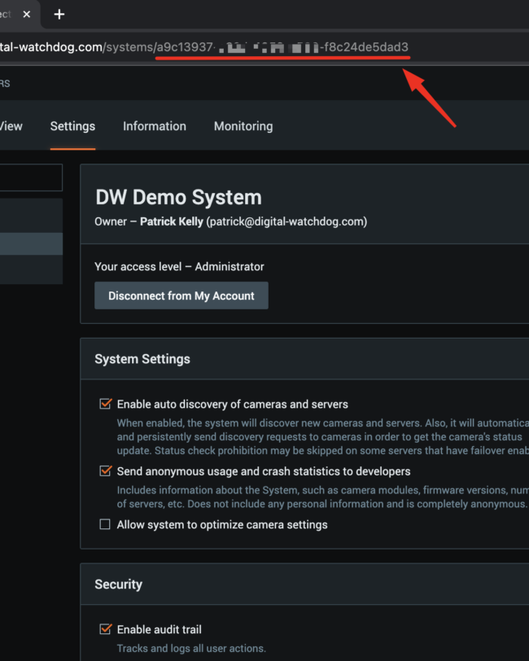Enable Allow system to optimize camera settings
This screenshot has height=661, width=529.
pyautogui.click(x=105, y=524)
